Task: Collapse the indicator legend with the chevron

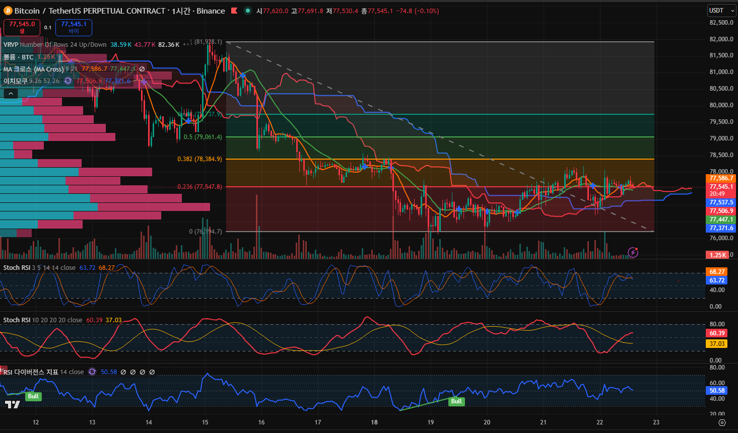Action: click(x=11, y=93)
